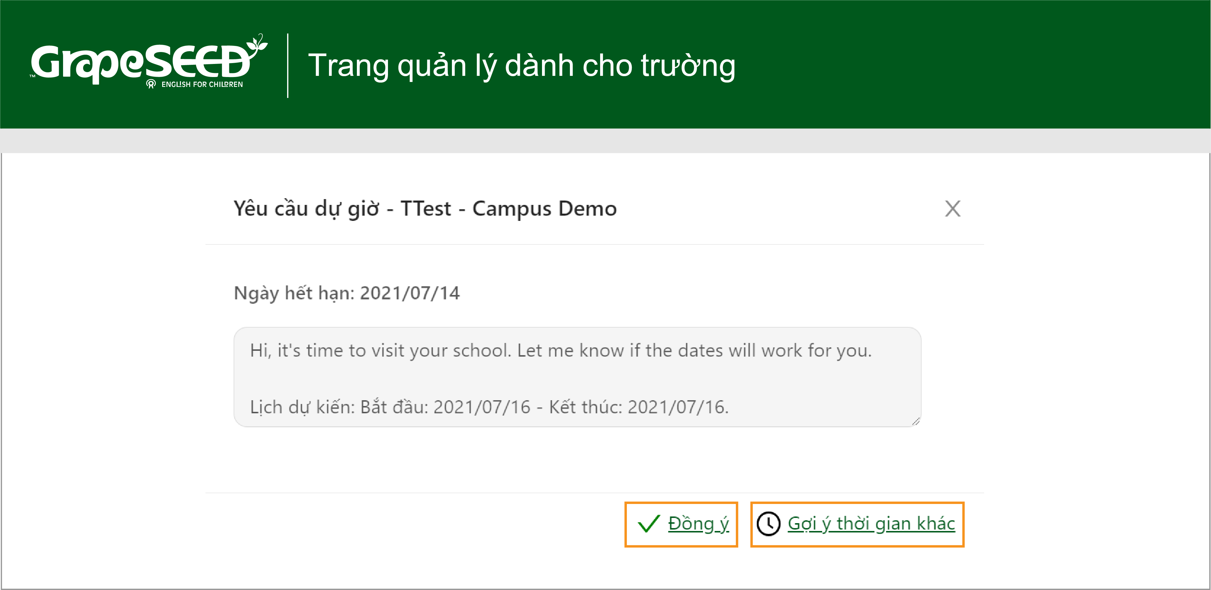
Task: Click the Ngày hết hạn deadline text
Action: [346, 293]
